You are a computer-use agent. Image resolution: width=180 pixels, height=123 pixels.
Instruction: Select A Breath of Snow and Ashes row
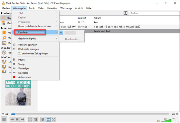(119, 27)
